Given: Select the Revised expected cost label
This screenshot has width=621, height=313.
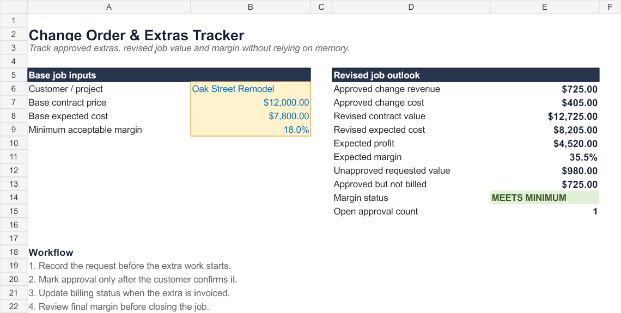Looking at the screenshot, I should coord(380,130).
